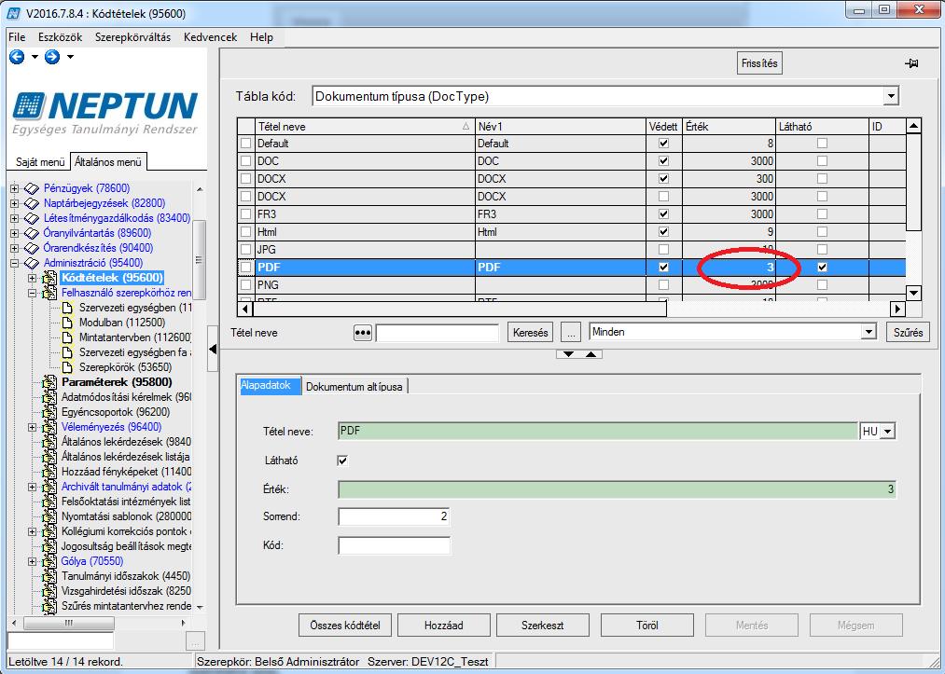This screenshot has width=945, height=674.
Task: Expand the Archivált tanulmányi adatok node
Action: tap(33, 487)
